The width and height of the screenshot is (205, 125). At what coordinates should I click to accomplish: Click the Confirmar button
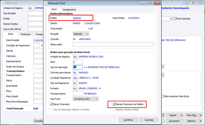coord(128,120)
